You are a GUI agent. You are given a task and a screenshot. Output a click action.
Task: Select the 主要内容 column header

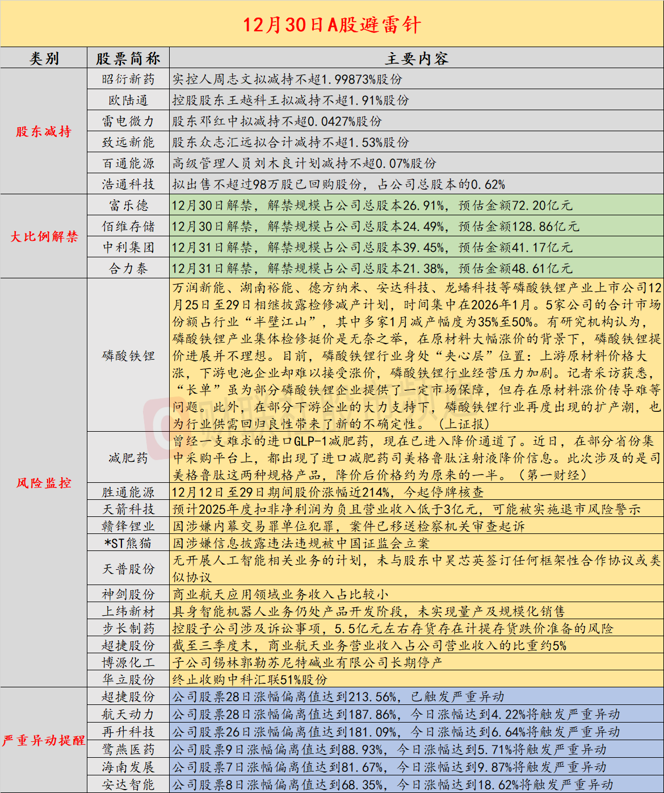pos(417,59)
